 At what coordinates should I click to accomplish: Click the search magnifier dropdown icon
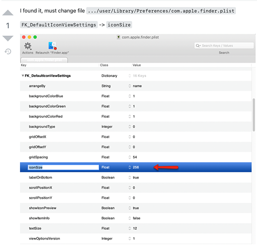pos(198,46)
